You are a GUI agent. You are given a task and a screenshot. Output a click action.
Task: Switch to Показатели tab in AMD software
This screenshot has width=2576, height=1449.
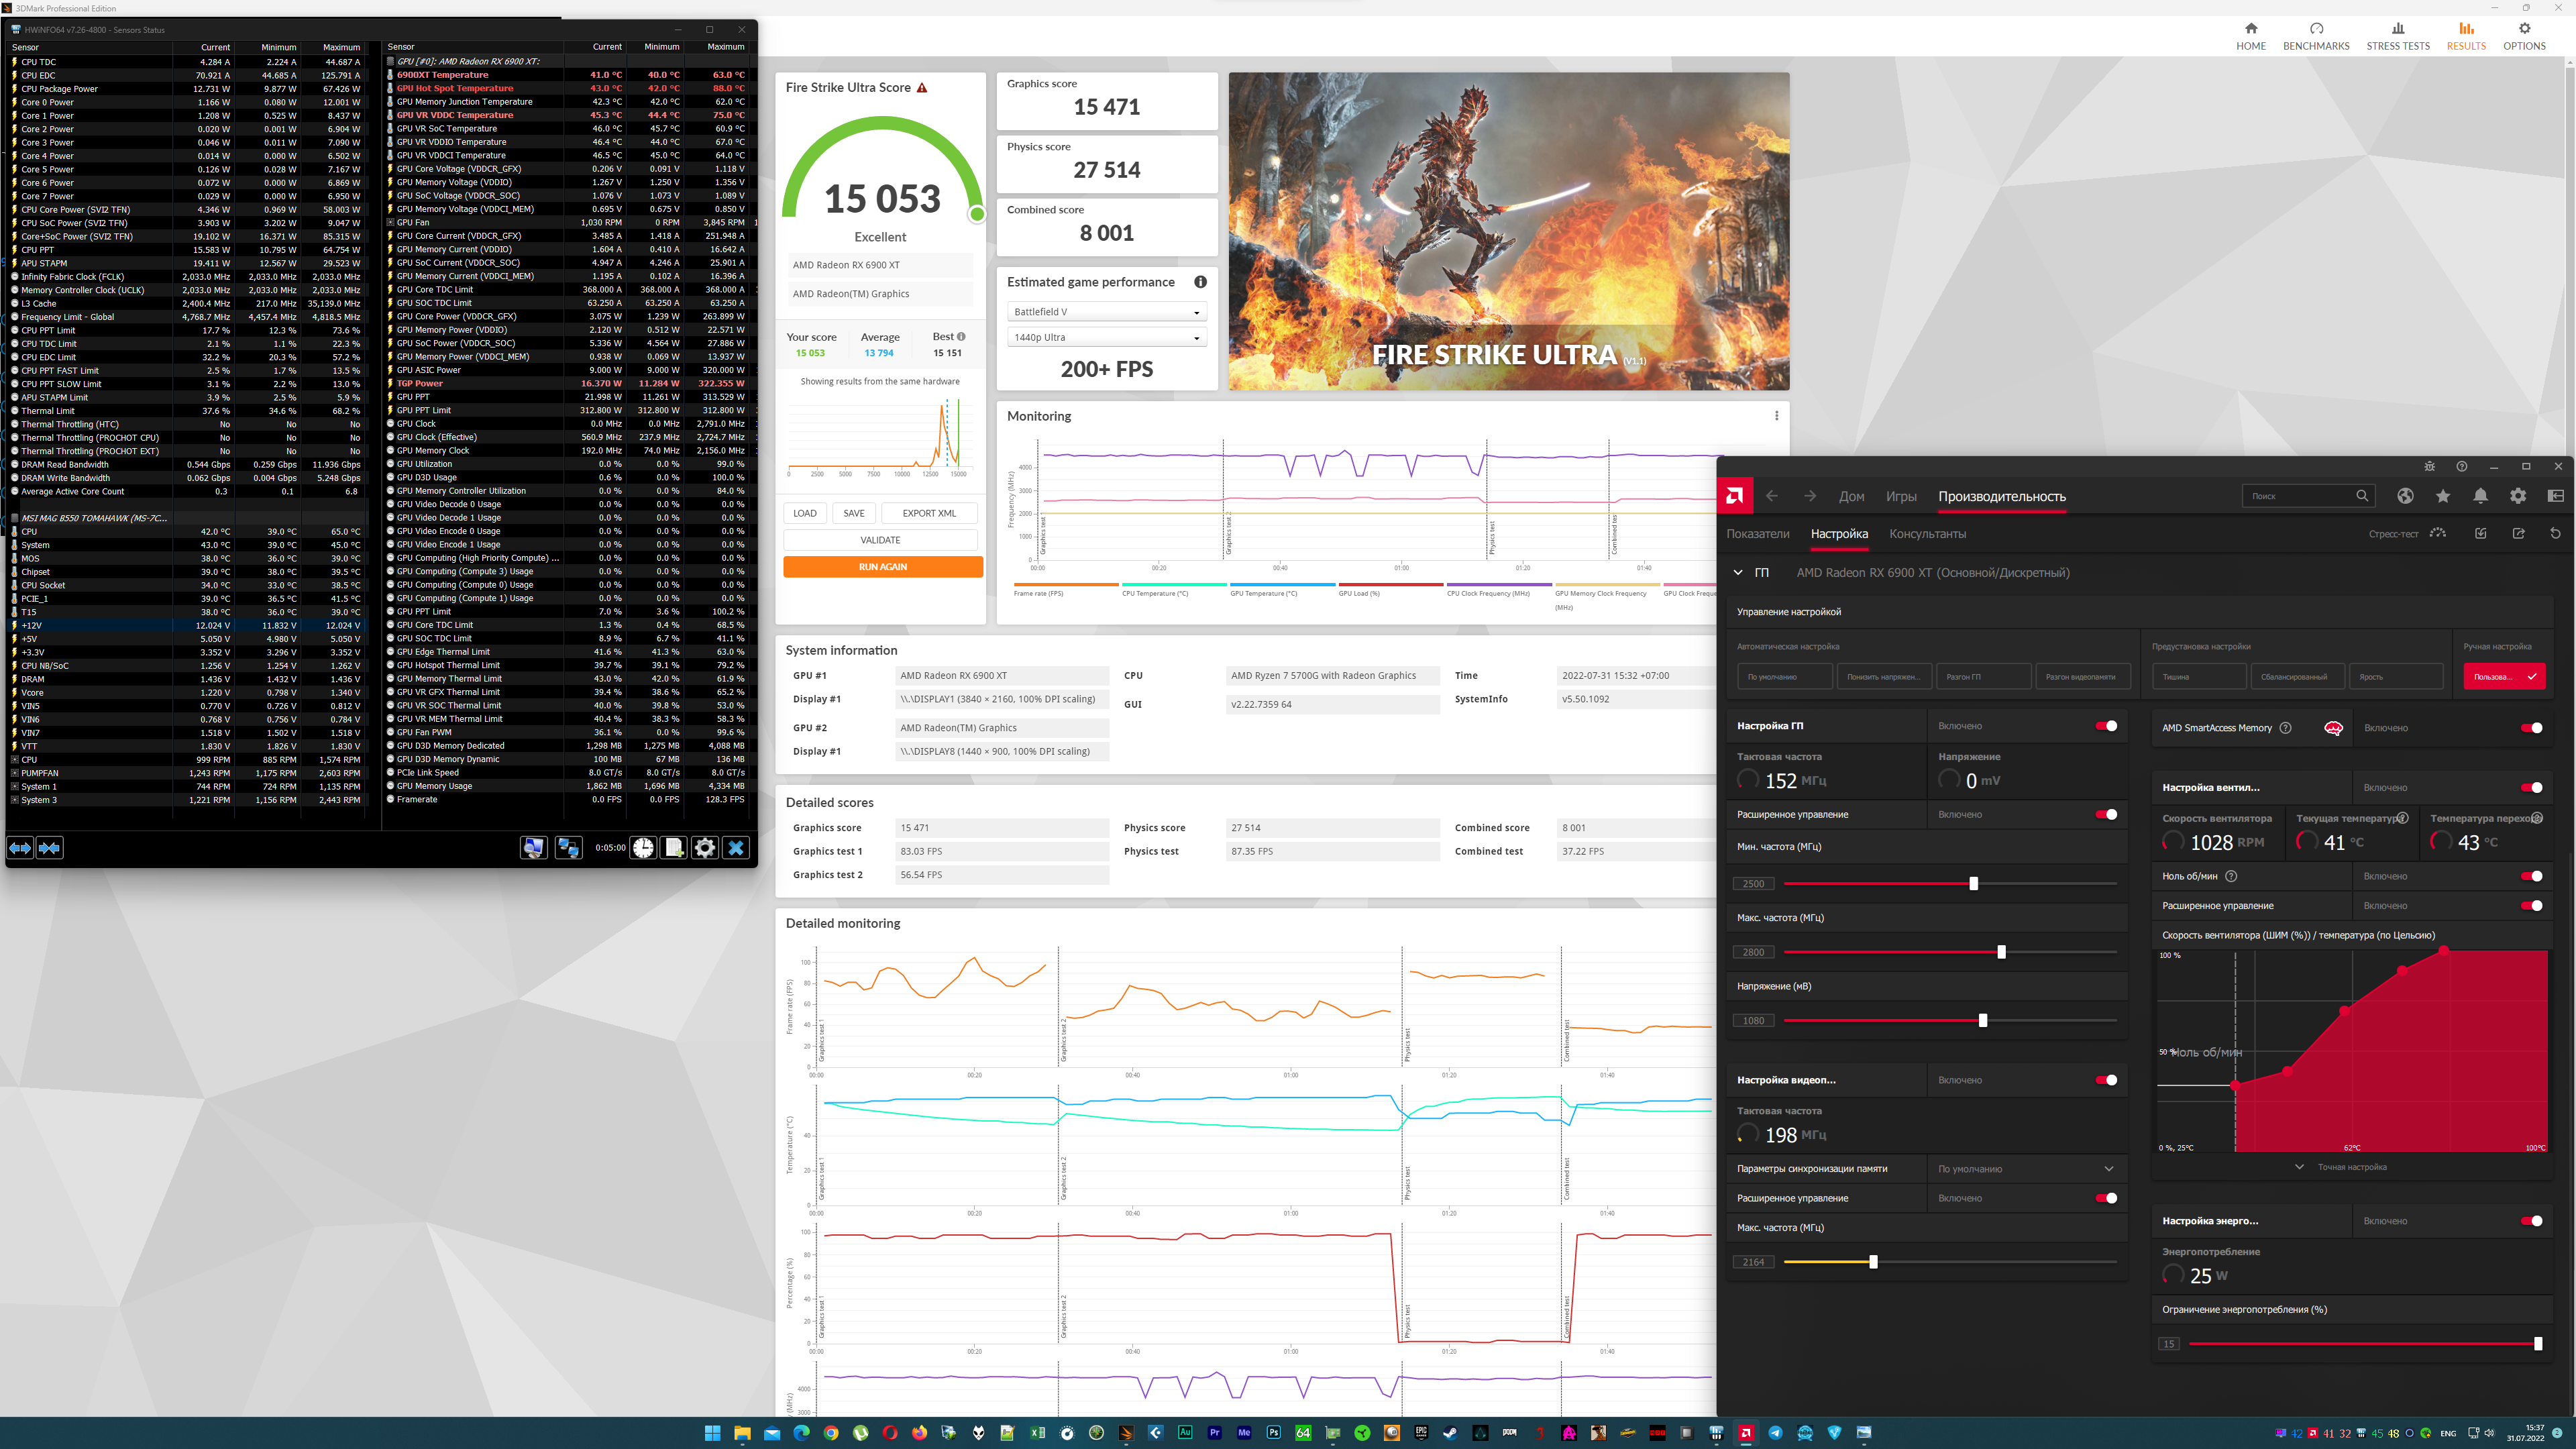(x=1757, y=534)
